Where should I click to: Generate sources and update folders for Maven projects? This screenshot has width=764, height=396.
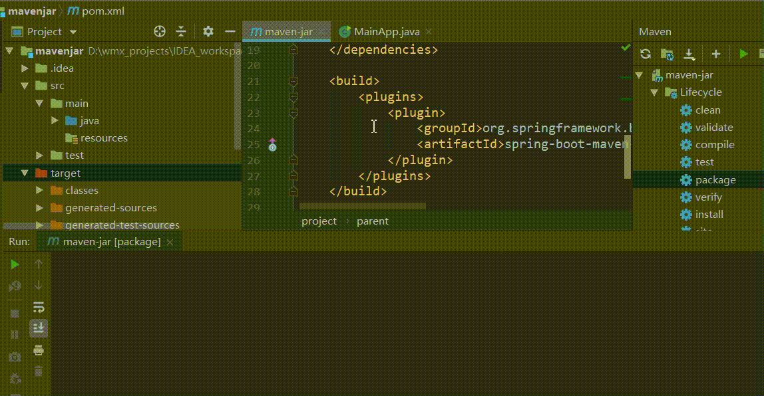point(667,54)
